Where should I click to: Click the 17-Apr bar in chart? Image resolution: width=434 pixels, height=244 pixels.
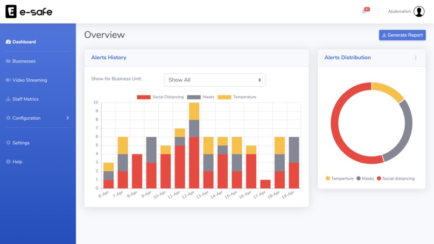[265, 184]
